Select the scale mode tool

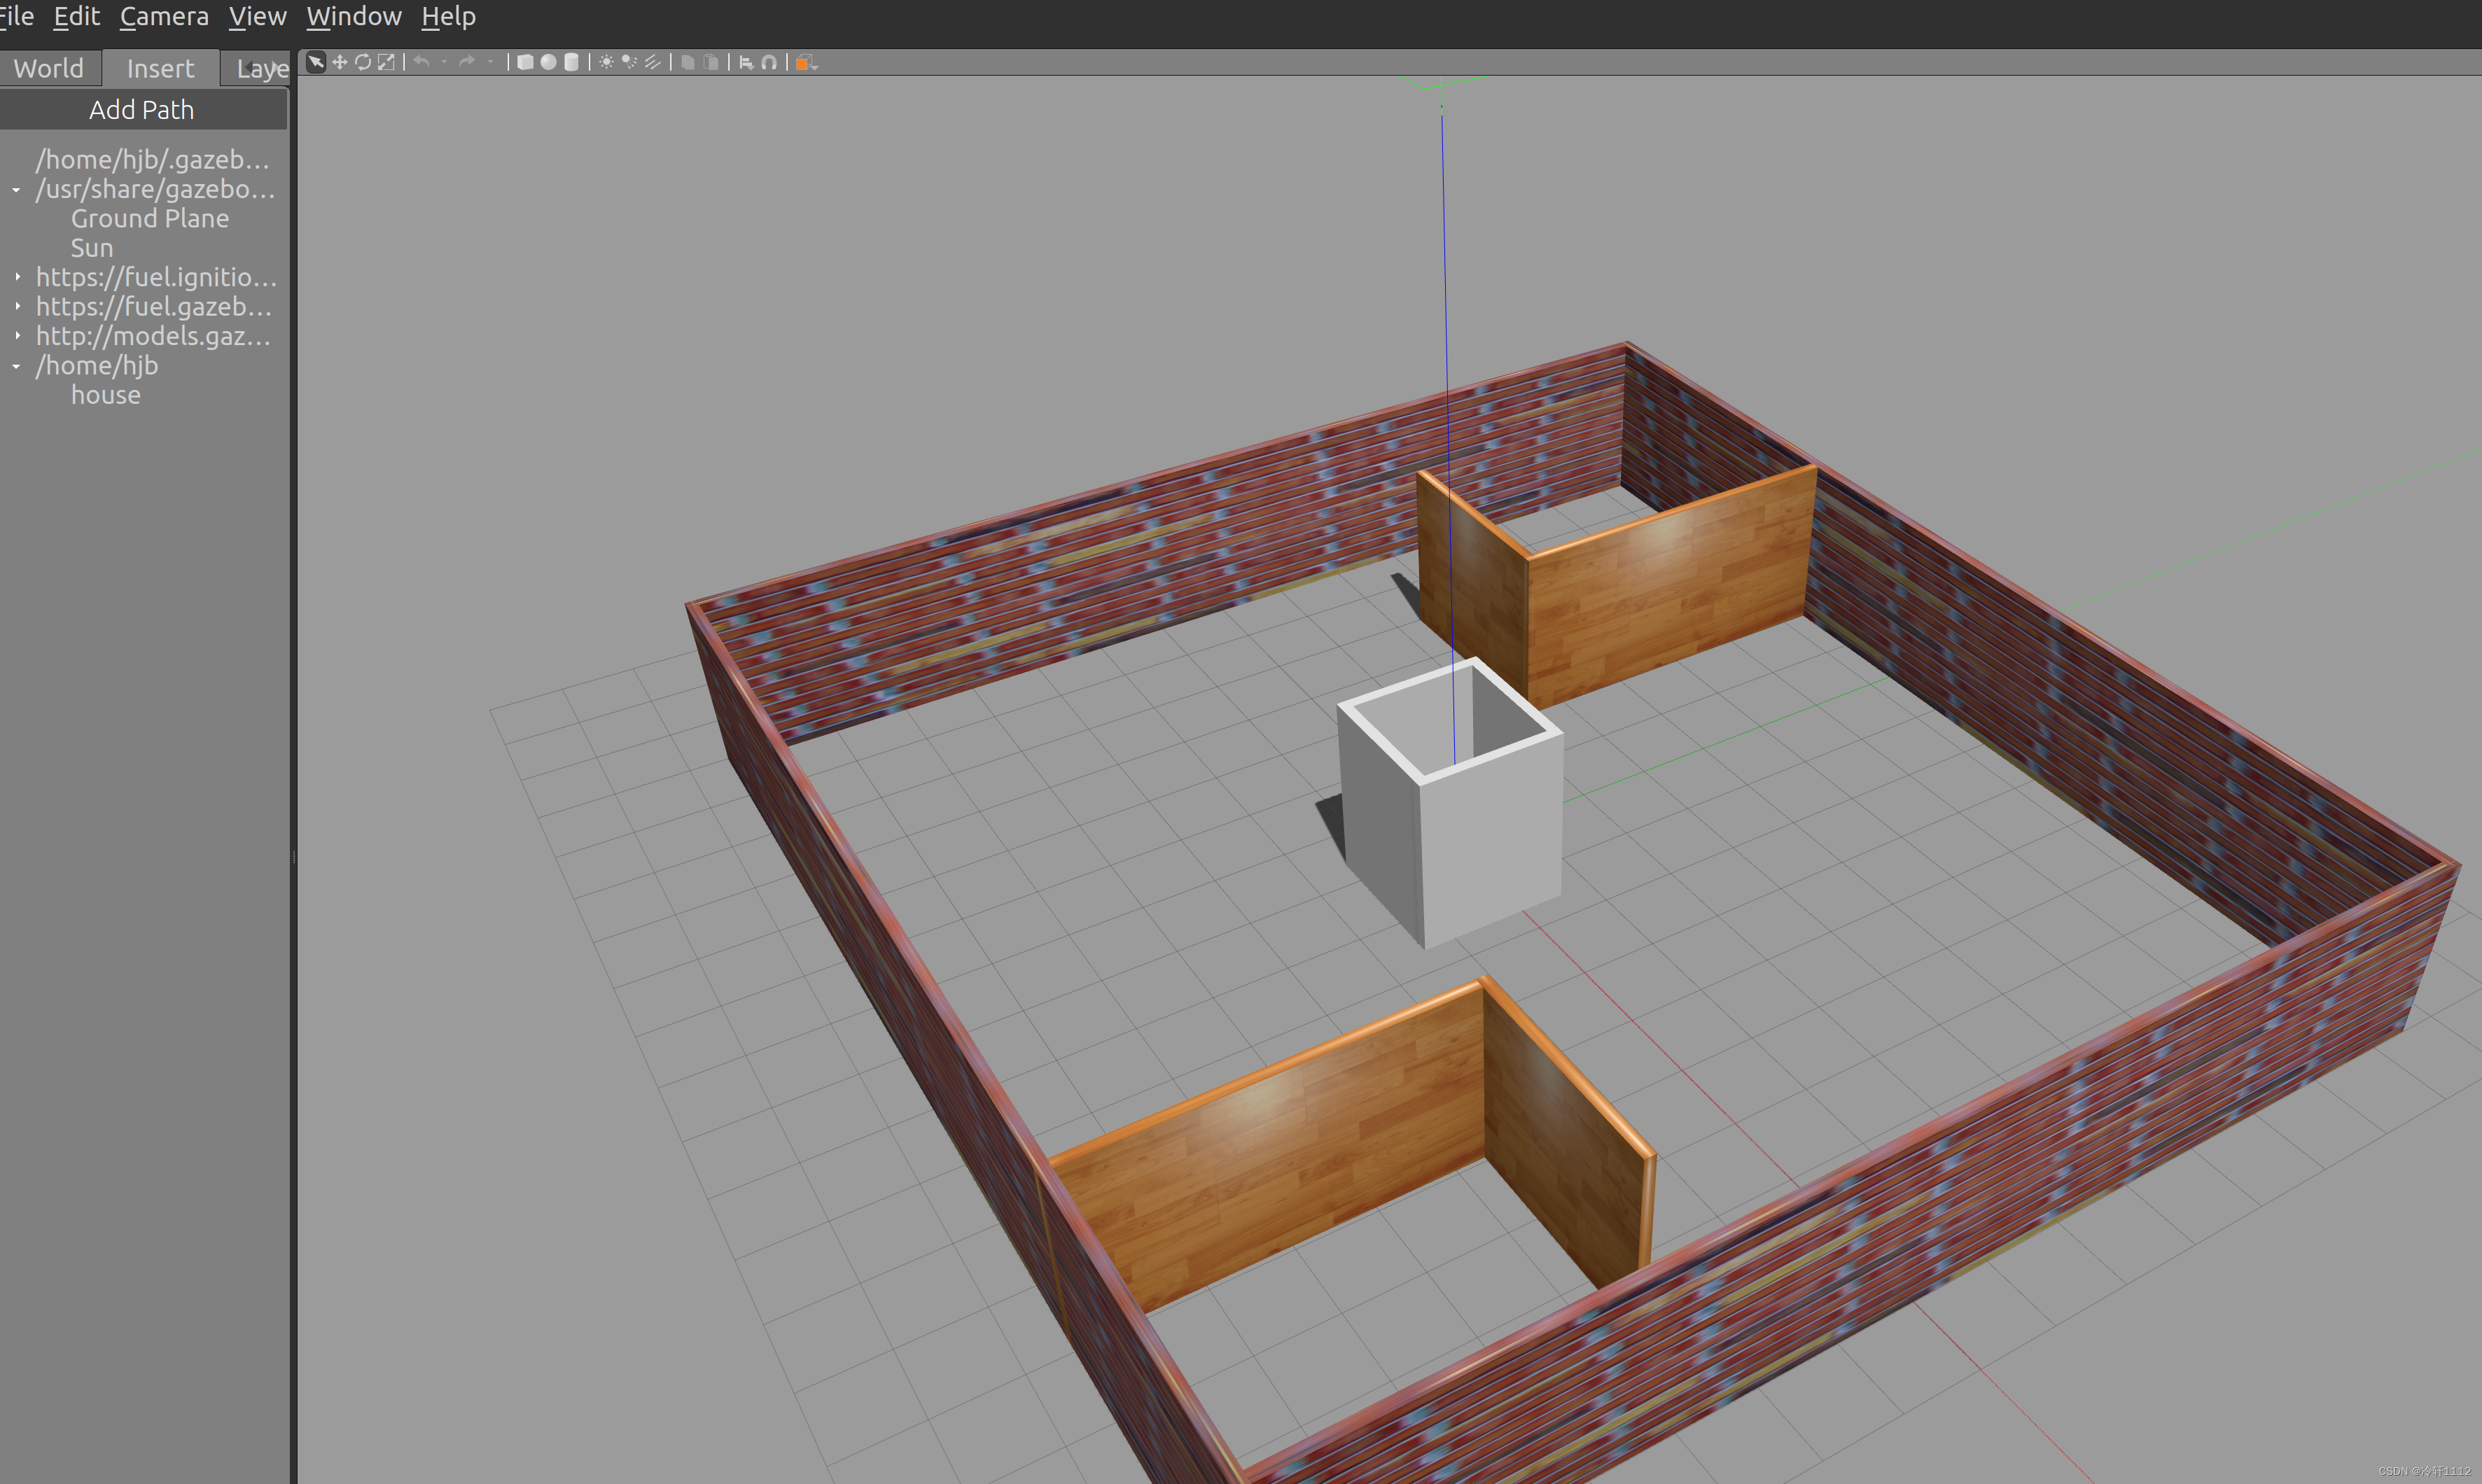pos(386,62)
